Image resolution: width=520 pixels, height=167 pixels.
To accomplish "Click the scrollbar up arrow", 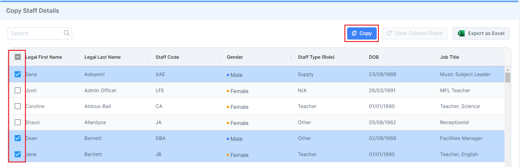I will point(508,70).
